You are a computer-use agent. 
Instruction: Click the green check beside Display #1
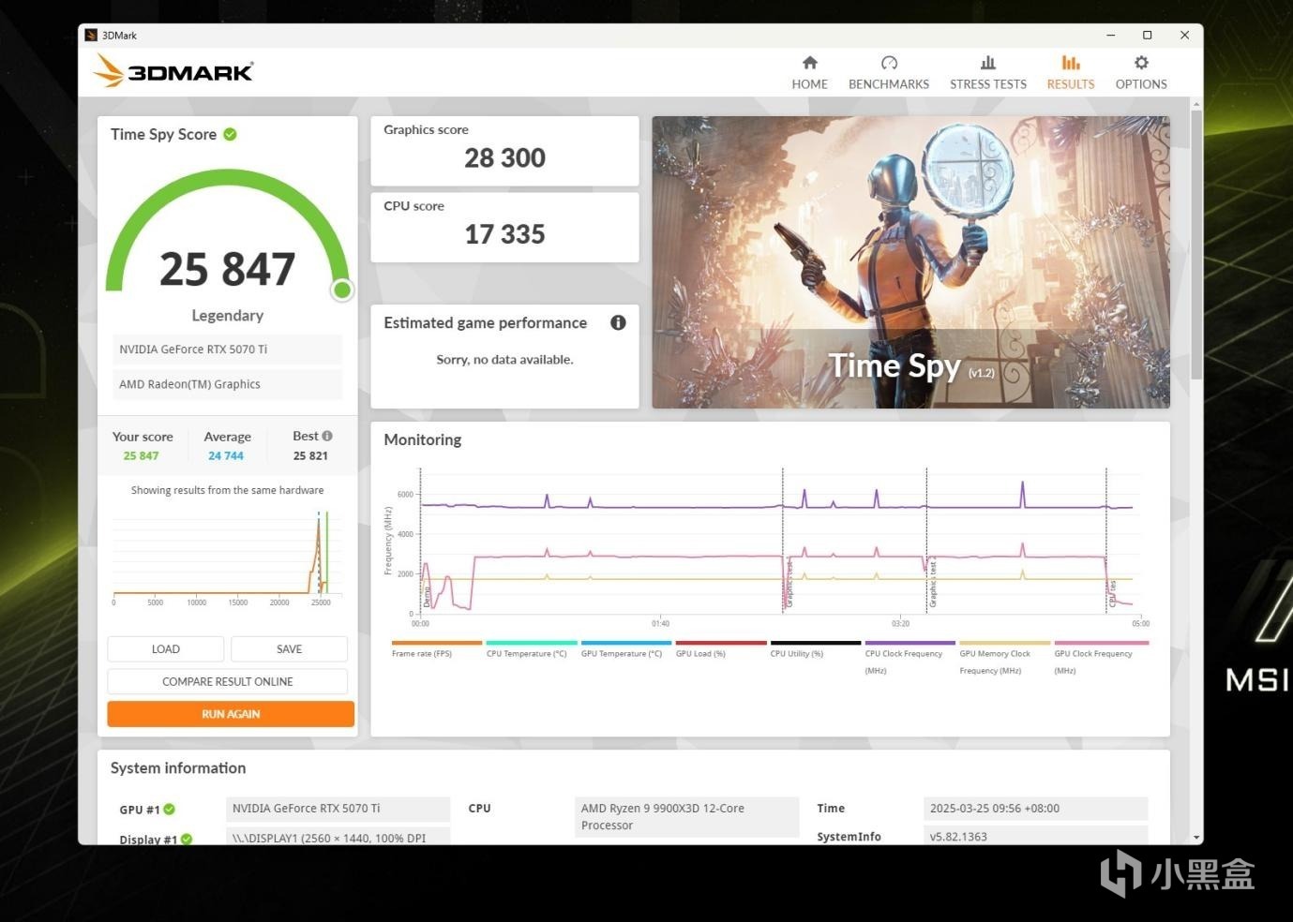pyautogui.click(x=187, y=840)
